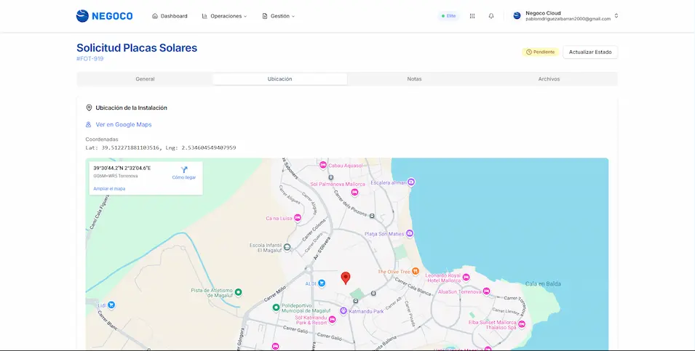Image resolution: width=695 pixels, height=351 pixels.
Task: Click the Elite plan badge
Action: [448, 16]
